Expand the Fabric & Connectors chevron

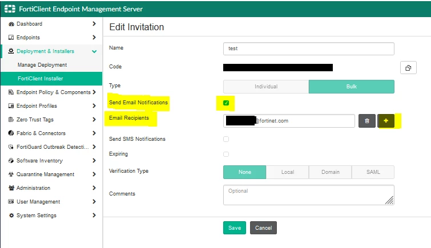coord(94,133)
